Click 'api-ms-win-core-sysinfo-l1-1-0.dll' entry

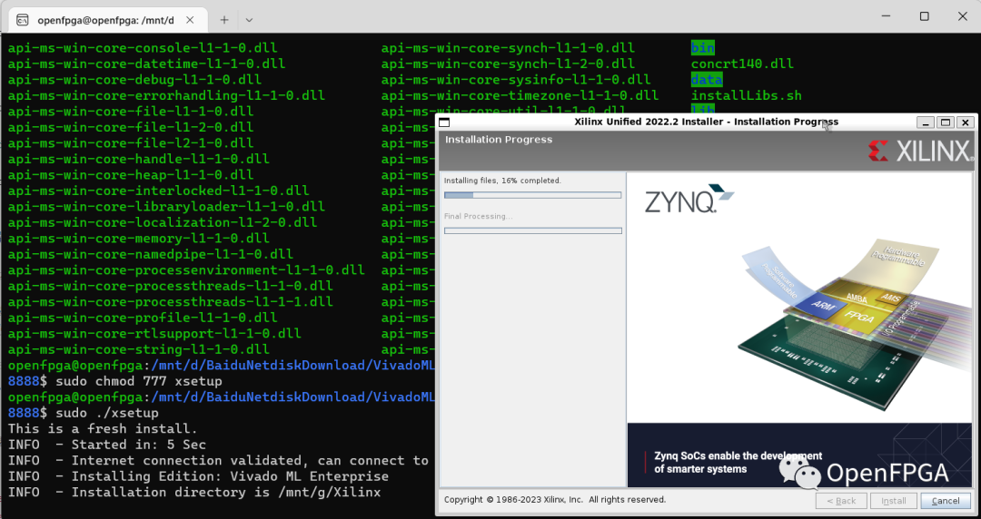[516, 80]
